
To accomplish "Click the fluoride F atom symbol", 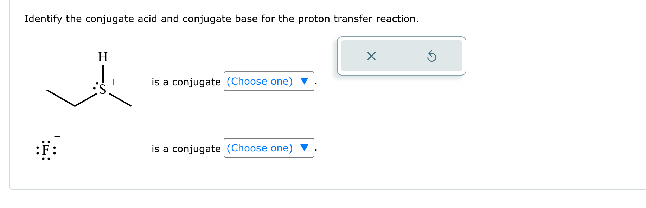I will (46, 150).
